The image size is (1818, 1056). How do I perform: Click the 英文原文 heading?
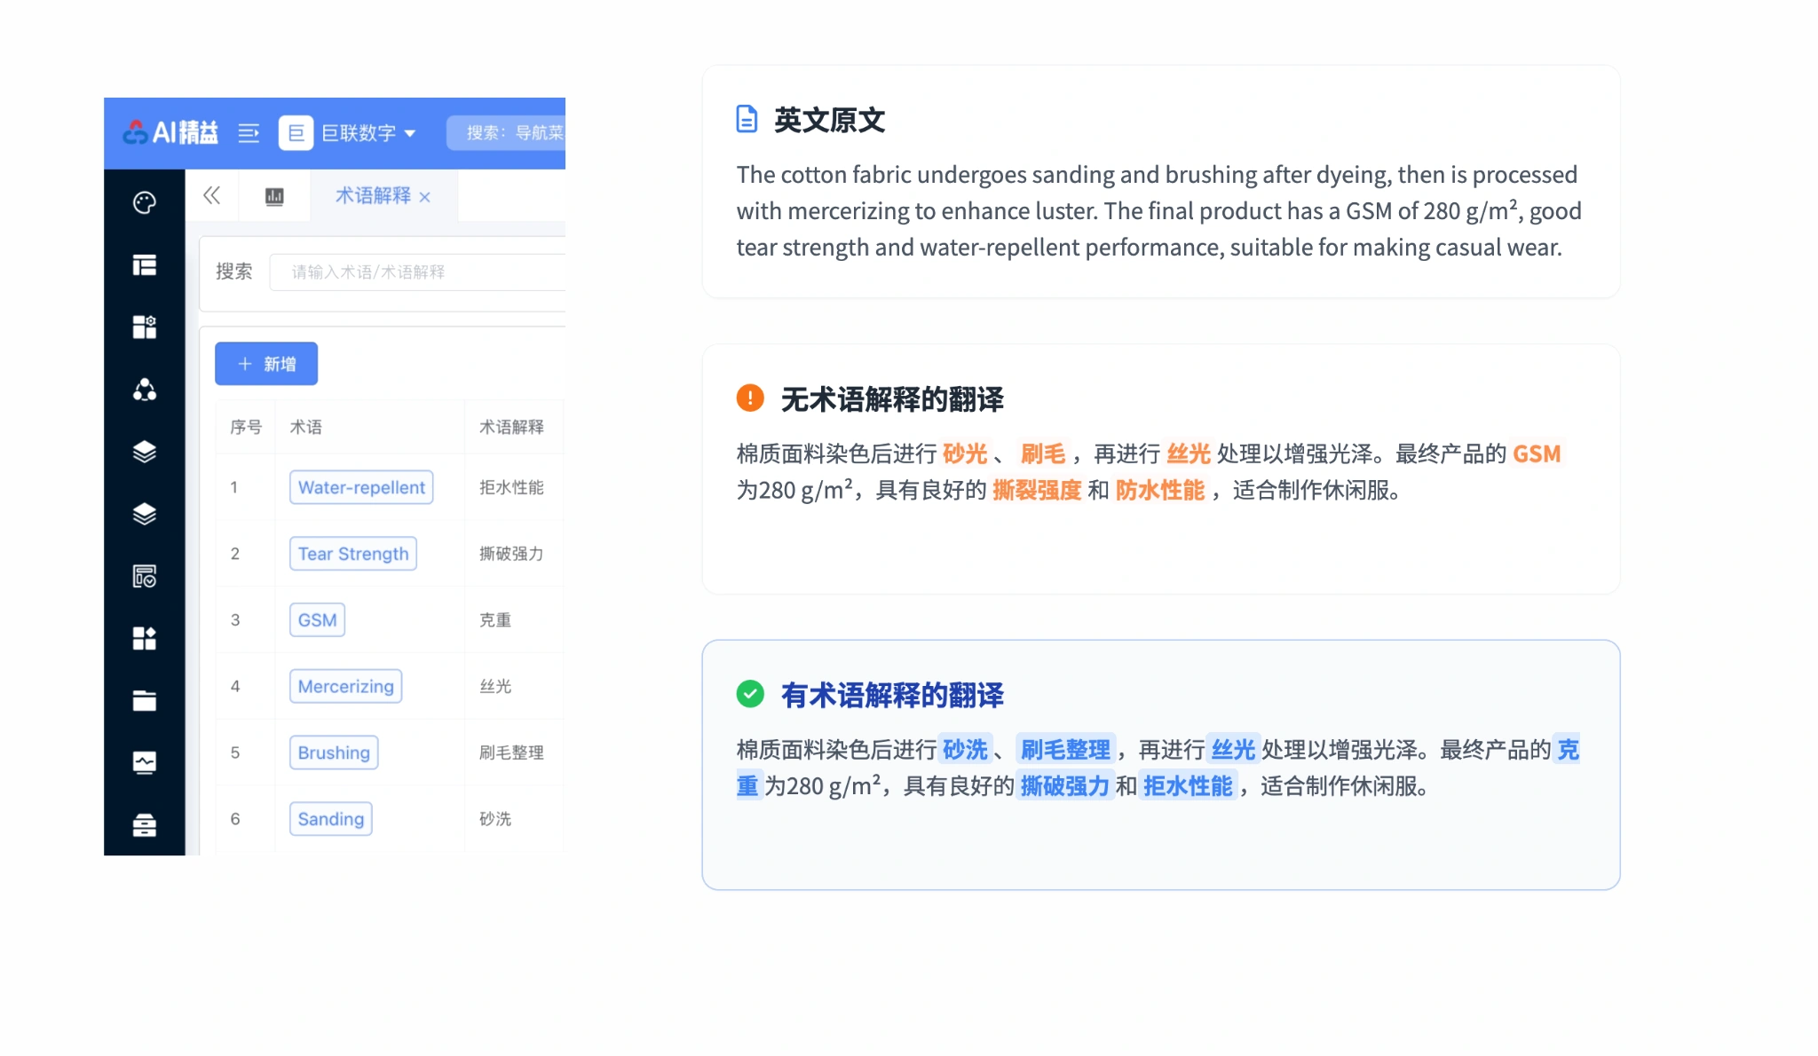point(829,120)
